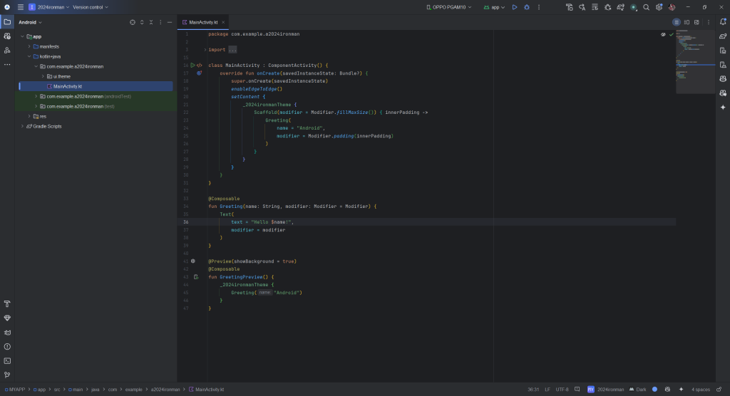Expand the manifests folder
Image resolution: width=730 pixels, height=396 pixels.
coord(29,46)
